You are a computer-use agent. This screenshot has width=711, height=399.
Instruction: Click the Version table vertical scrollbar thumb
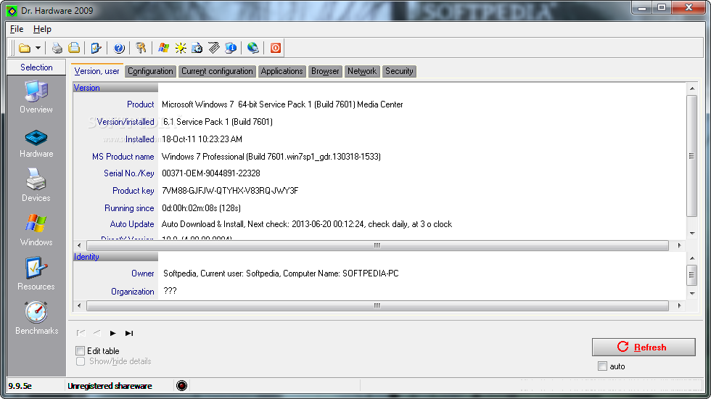click(x=691, y=156)
